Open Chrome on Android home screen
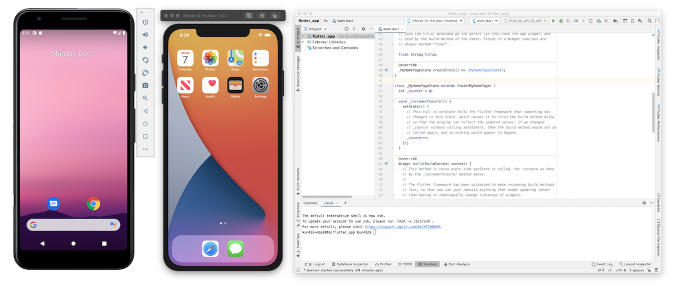 click(94, 204)
